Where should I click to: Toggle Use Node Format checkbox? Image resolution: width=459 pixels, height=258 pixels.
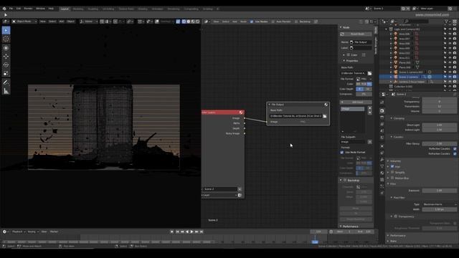(342, 153)
